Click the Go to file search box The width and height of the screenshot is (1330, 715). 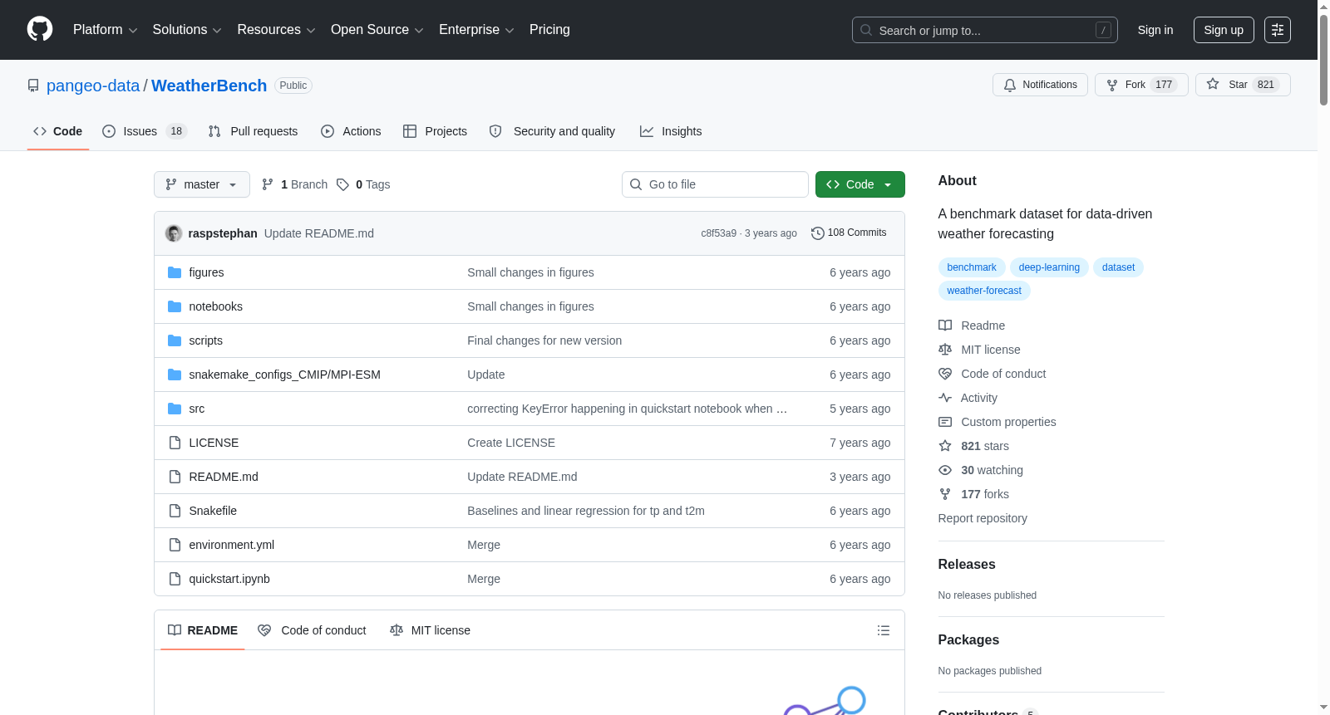715,184
